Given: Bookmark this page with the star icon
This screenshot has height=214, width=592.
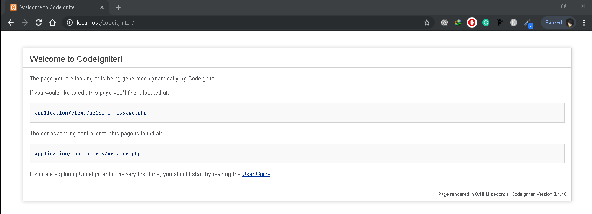Looking at the screenshot, I should coord(427,22).
